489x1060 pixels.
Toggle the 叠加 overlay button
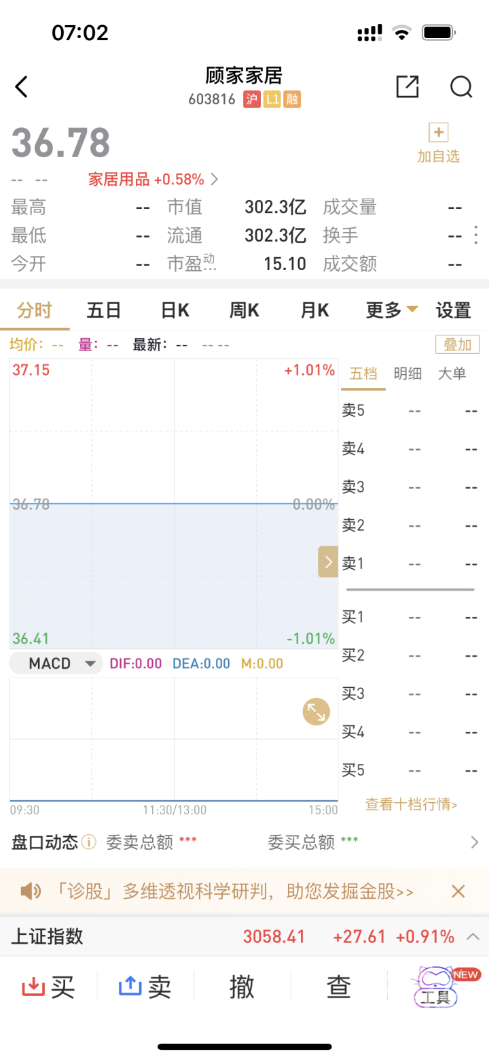click(457, 344)
